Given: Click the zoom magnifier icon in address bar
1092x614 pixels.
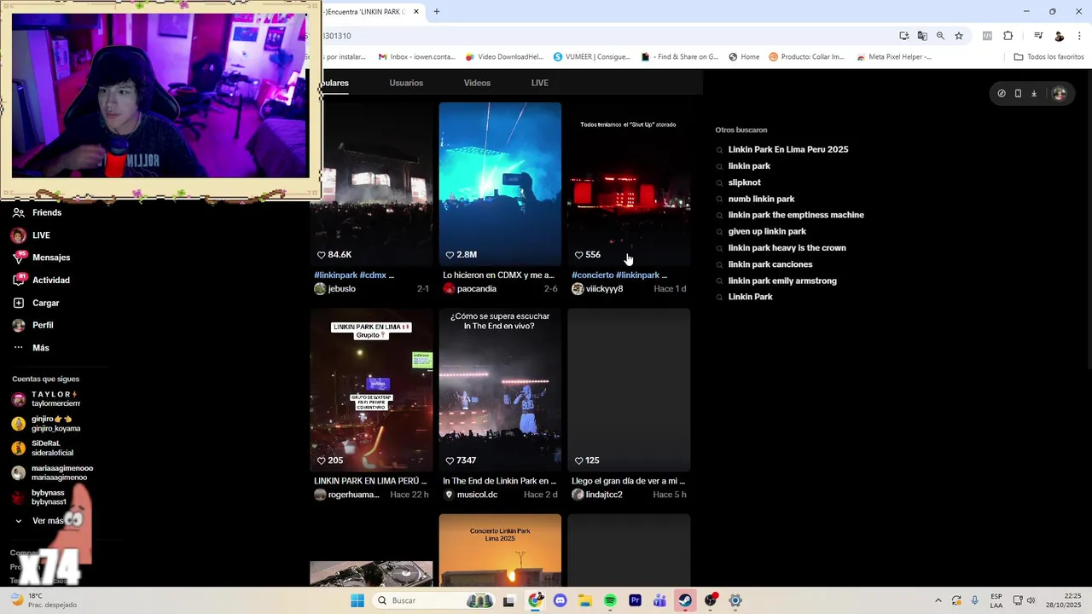Looking at the screenshot, I should tap(940, 36).
